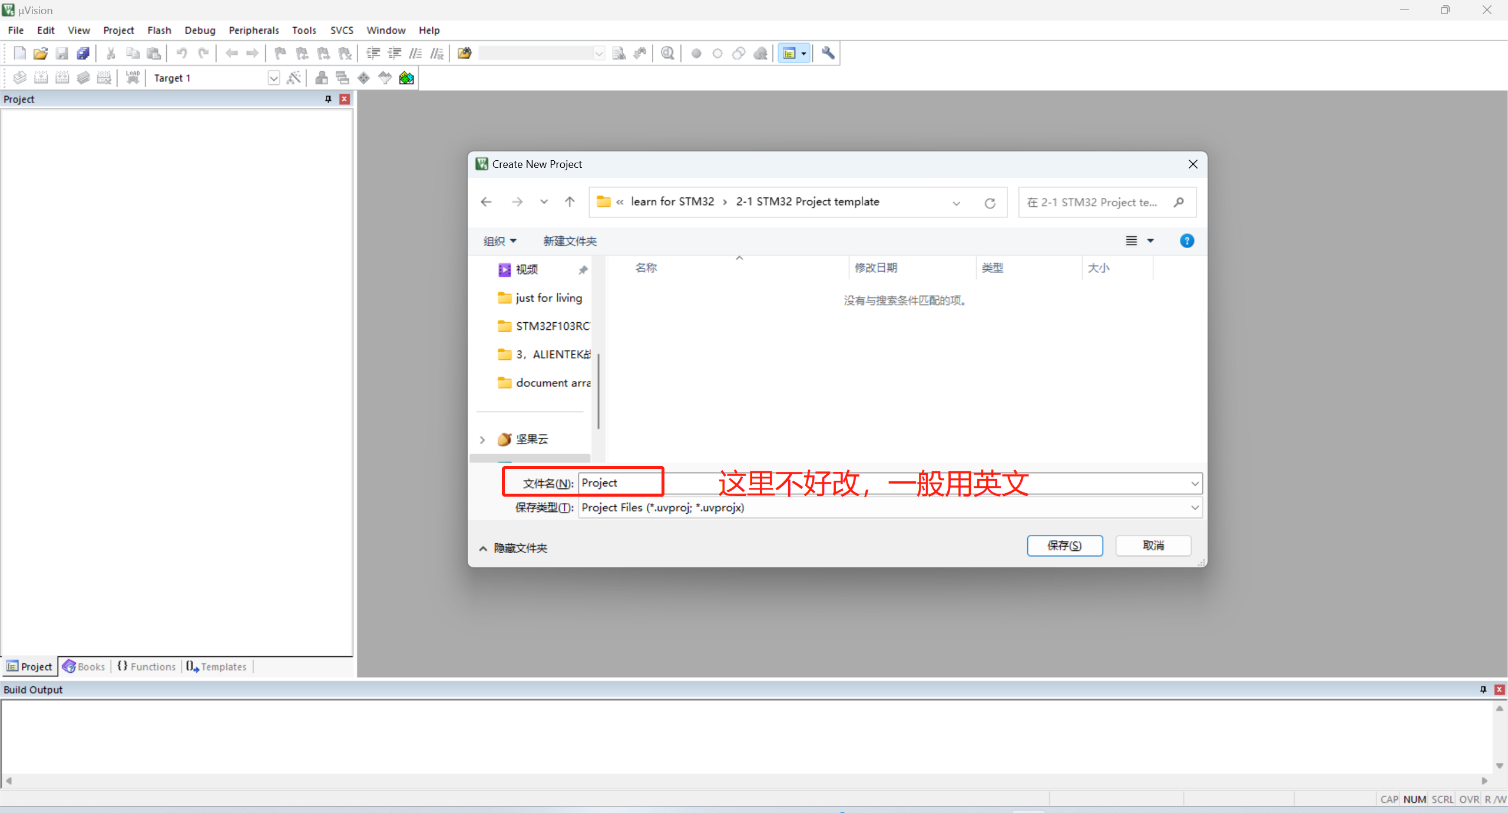Open the 保存类型 file type dropdown
1508x813 pixels.
tap(1194, 507)
